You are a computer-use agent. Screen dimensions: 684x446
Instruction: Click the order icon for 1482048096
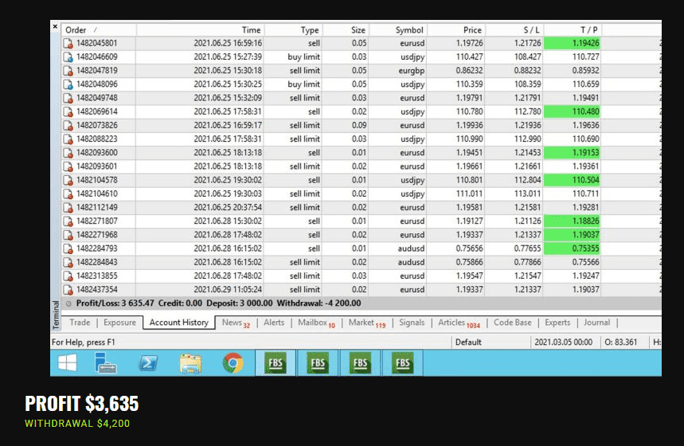tap(68, 84)
